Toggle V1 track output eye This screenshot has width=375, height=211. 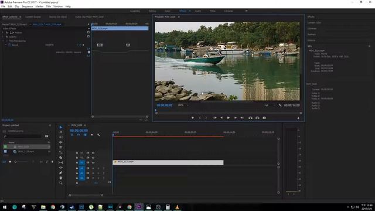[93, 163]
